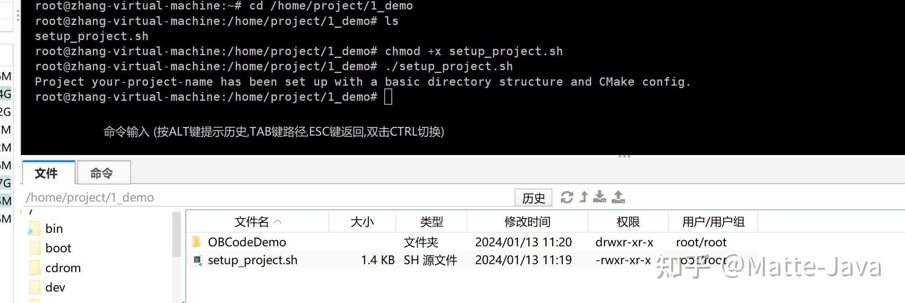905x303 pixels.
Task: Select the dev folder icon
Action: pos(35,287)
